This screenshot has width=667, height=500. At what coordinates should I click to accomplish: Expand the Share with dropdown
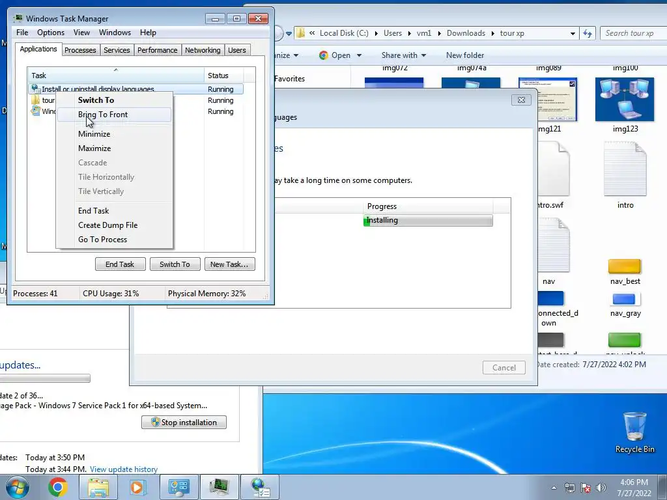(423, 55)
